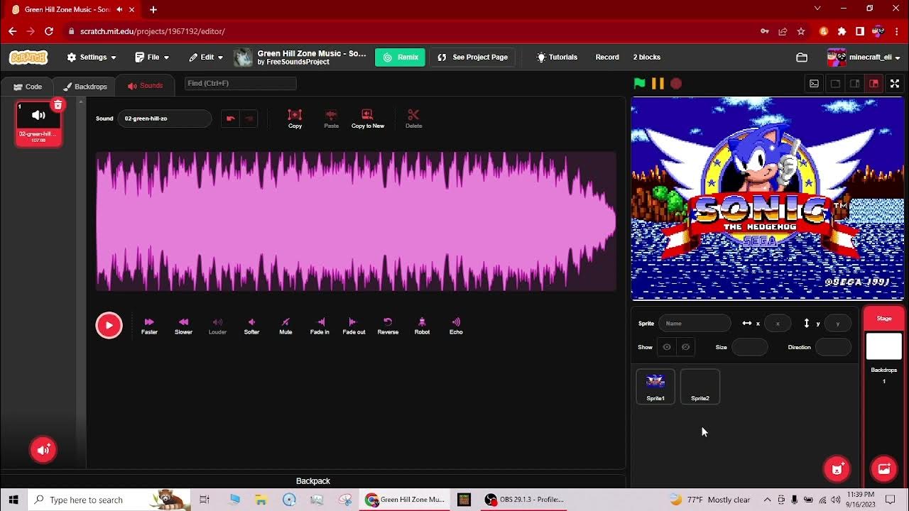This screenshot has width=909, height=511.
Task: Open the minecraft_eli account dropdown
Action: click(x=864, y=57)
